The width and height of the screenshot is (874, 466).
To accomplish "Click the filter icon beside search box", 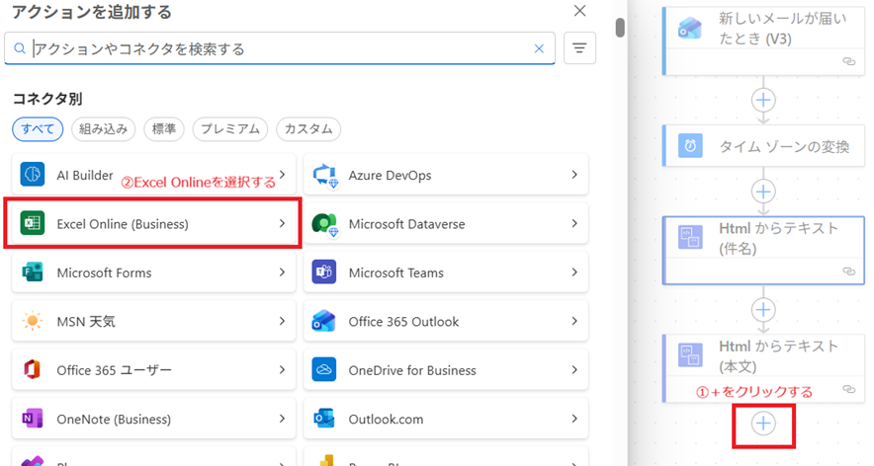I will tap(579, 48).
